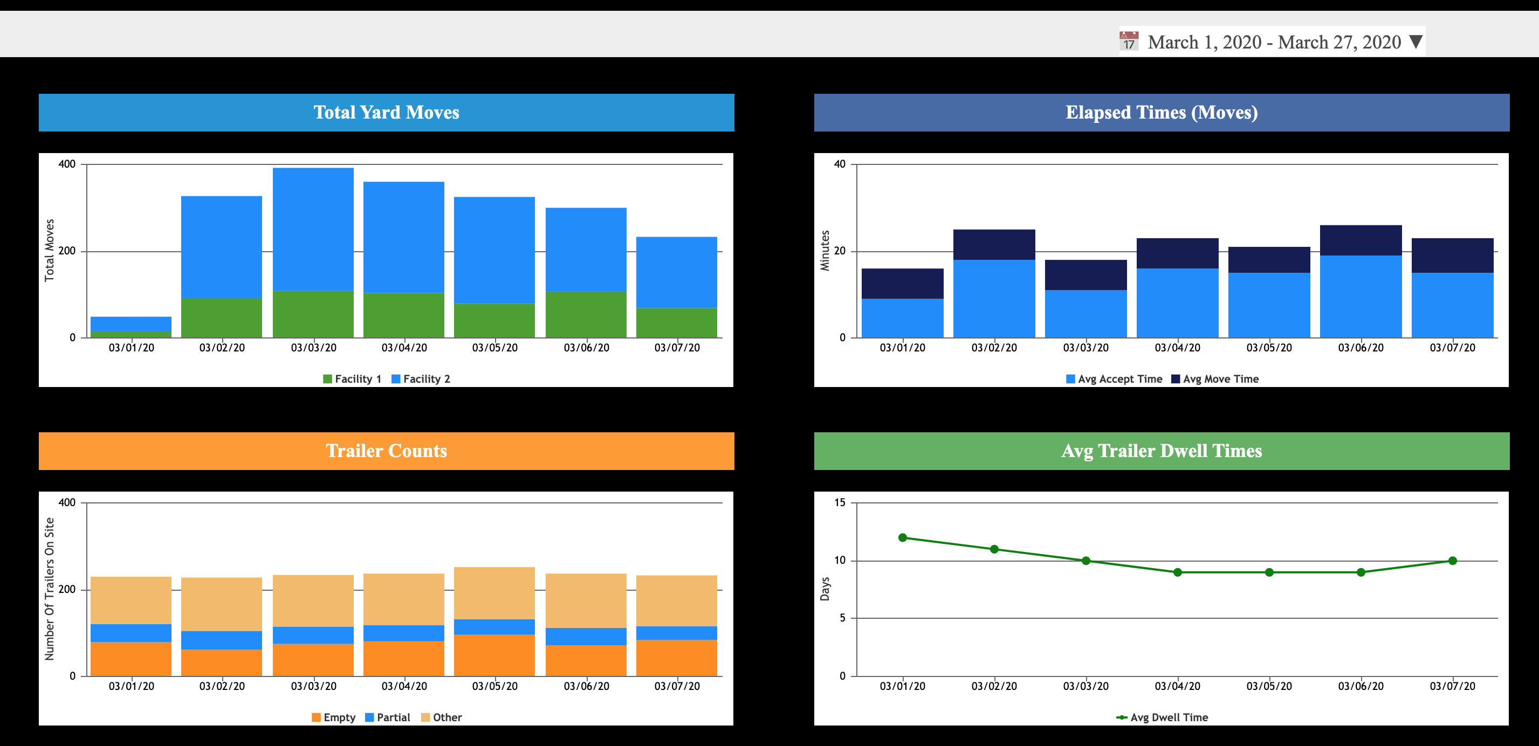Click 03/04/20 dwell time data point
This screenshot has height=746, width=1539.
coord(1177,572)
